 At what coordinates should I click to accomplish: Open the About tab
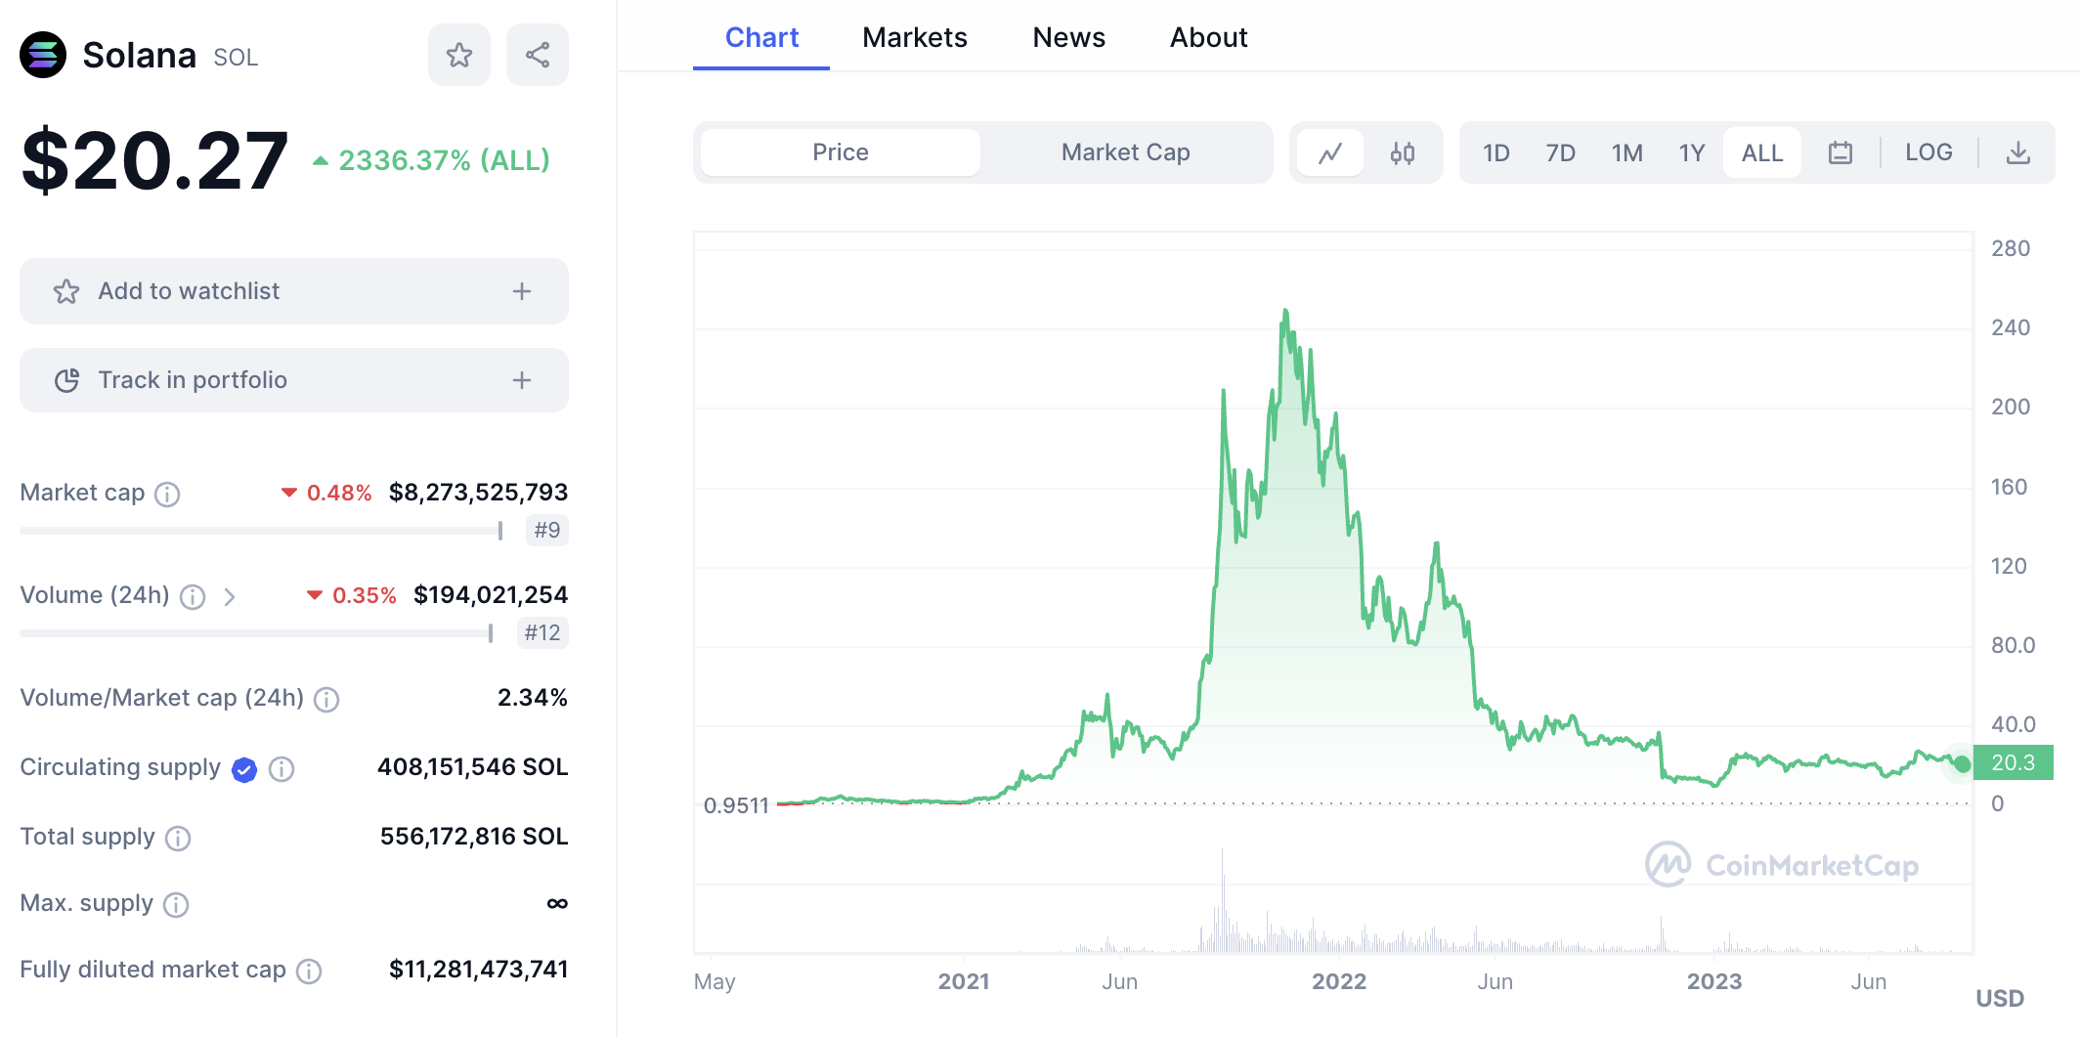(x=1209, y=37)
